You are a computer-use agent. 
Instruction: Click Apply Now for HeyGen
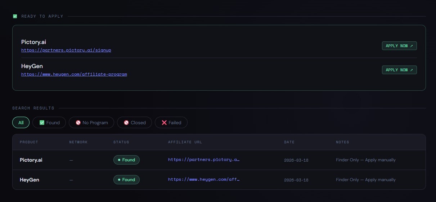[x=399, y=70]
